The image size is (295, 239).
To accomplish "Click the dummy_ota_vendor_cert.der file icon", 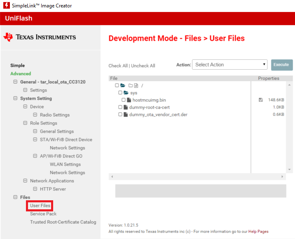I will 126,115.
